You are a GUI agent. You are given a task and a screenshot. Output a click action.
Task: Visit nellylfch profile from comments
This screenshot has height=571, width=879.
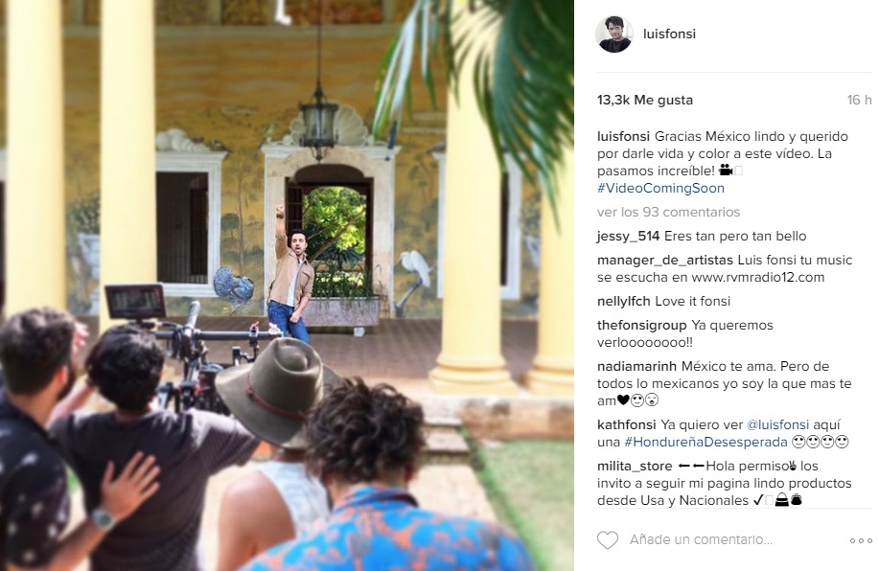click(x=623, y=302)
